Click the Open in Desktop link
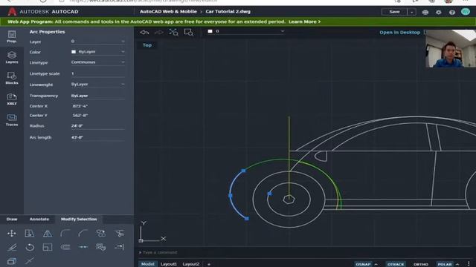Image resolution: width=476 pixels, height=267 pixels. [400, 33]
